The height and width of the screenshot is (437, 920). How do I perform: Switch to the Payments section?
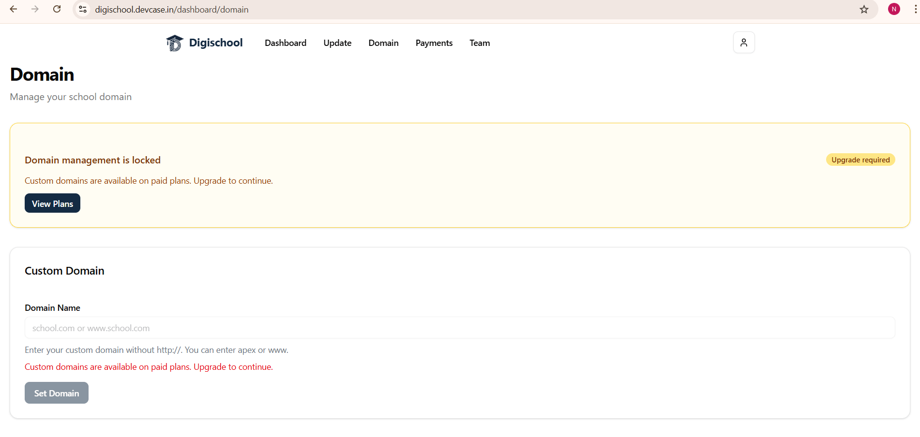click(434, 43)
